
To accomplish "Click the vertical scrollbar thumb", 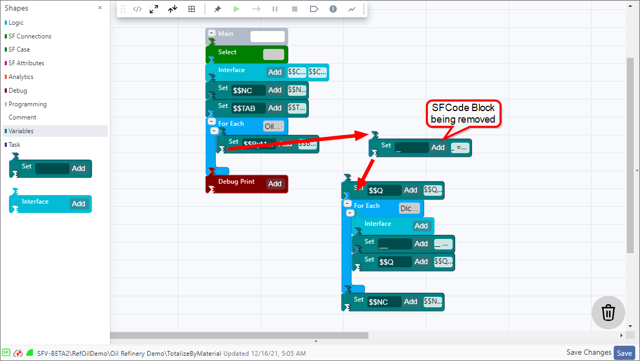I will 630,155.
